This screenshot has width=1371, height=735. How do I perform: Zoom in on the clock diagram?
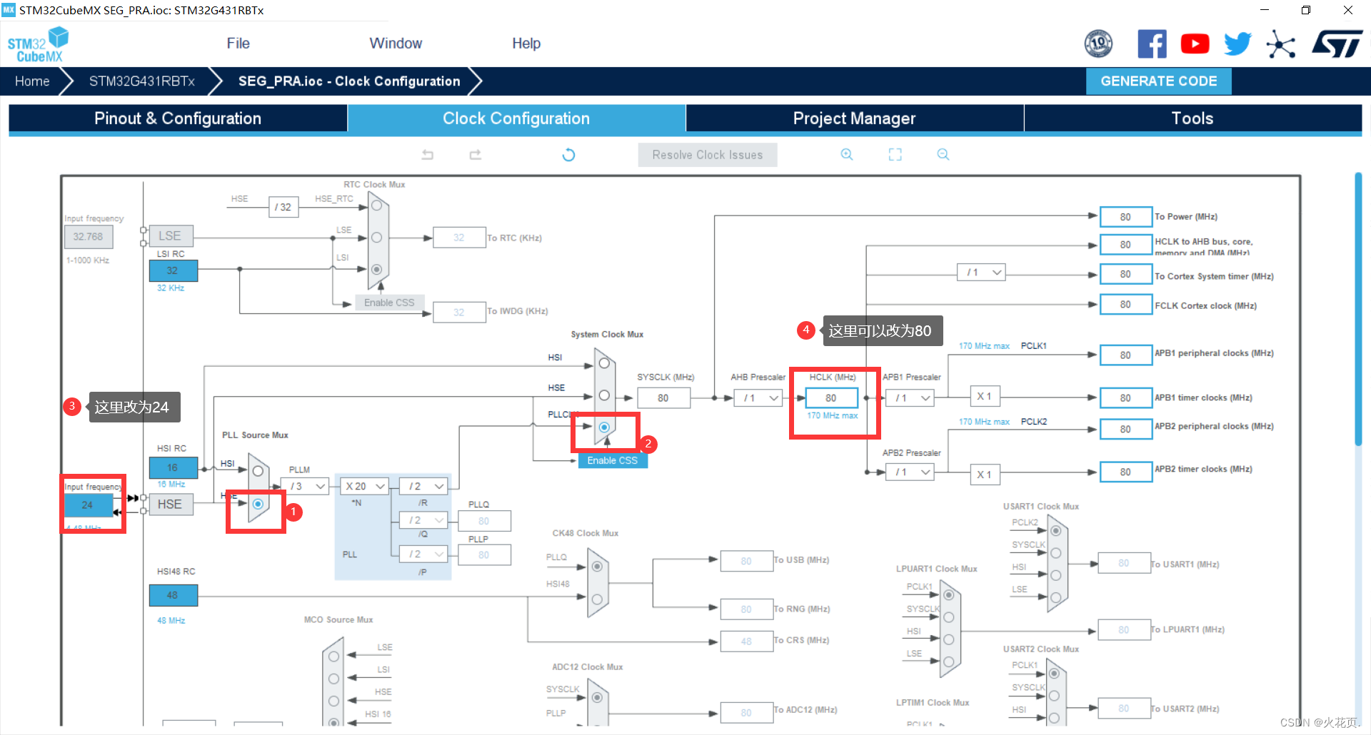pos(847,155)
